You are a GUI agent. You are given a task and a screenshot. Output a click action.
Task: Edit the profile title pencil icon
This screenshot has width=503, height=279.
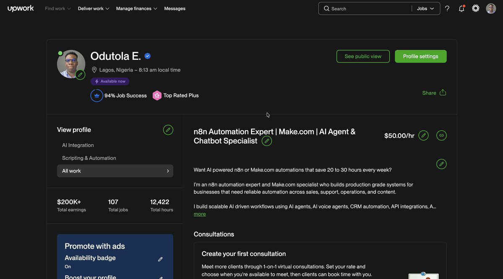click(x=267, y=141)
